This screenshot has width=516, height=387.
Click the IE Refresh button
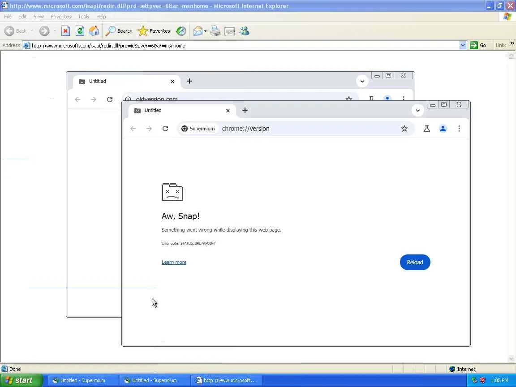click(80, 31)
